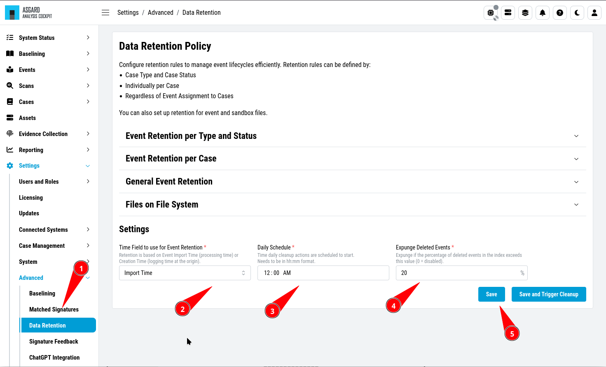Expand the Case Management chevron
The width and height of the screenshot is (606, 367).
pos(88,245)
